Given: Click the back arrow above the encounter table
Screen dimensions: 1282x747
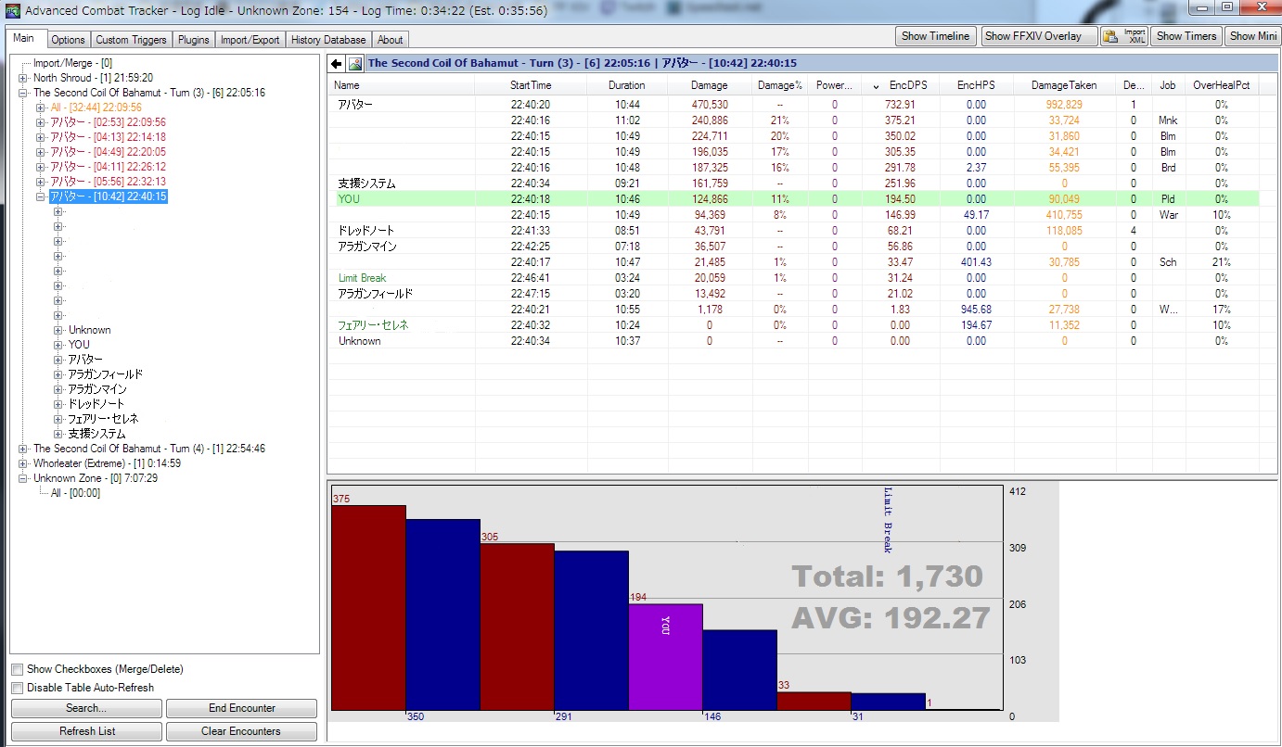Looking at the screenshot, I should (338, 64).
